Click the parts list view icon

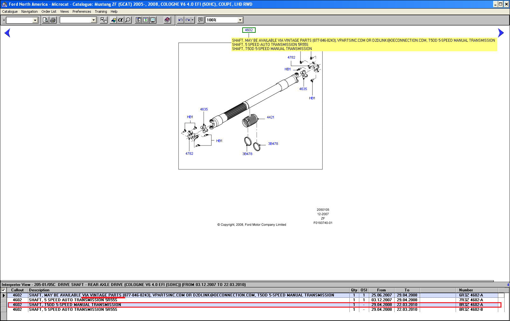pos(138,20)
